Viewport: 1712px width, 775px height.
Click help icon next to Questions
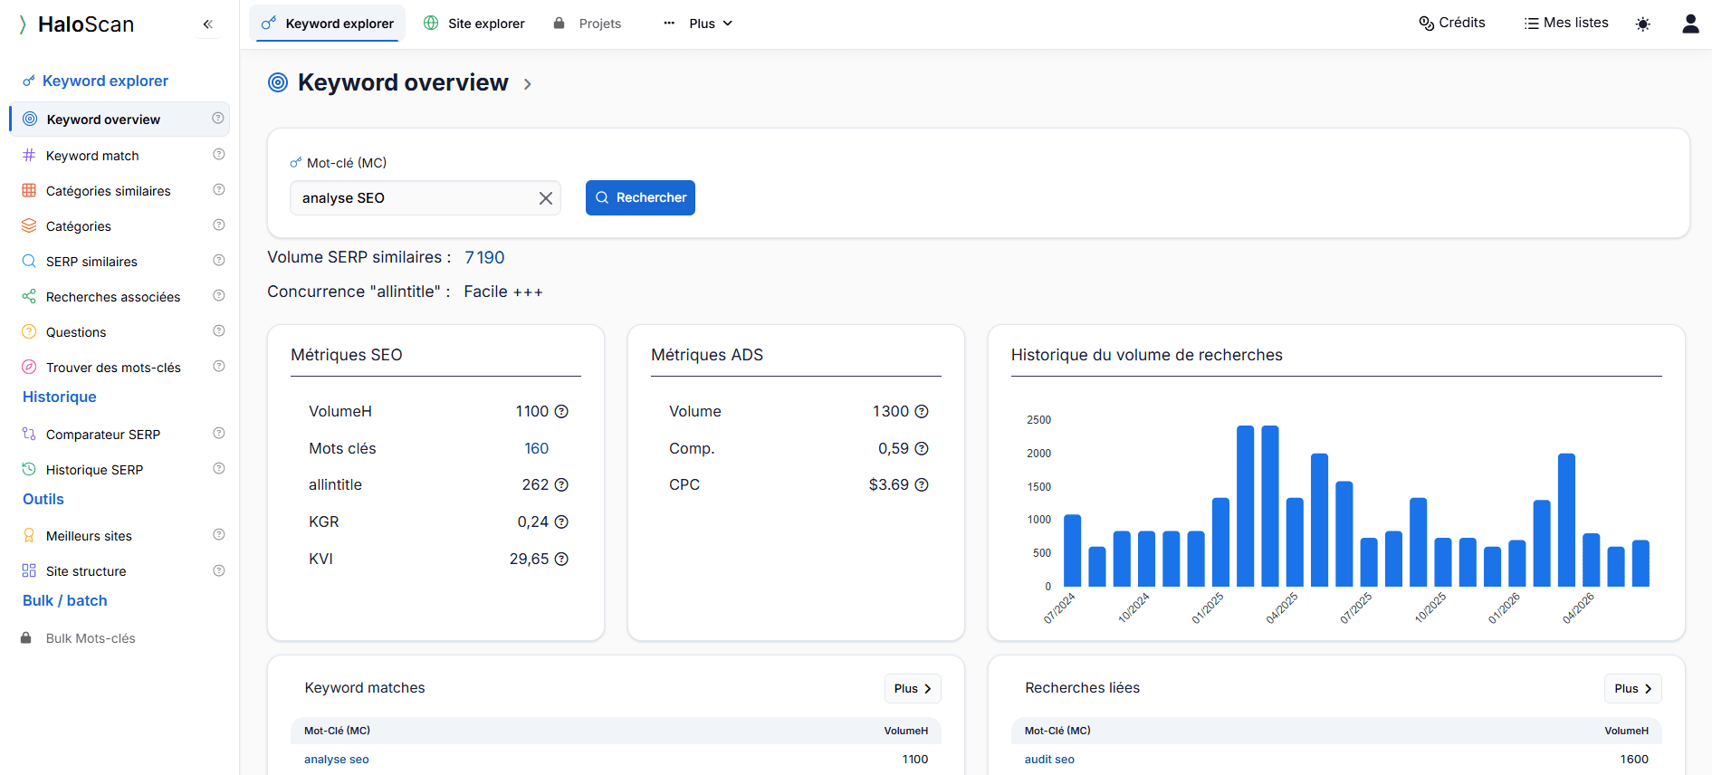click(218, 331)
